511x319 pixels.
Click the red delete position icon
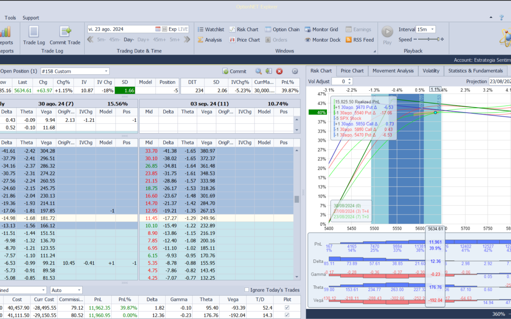279,71
